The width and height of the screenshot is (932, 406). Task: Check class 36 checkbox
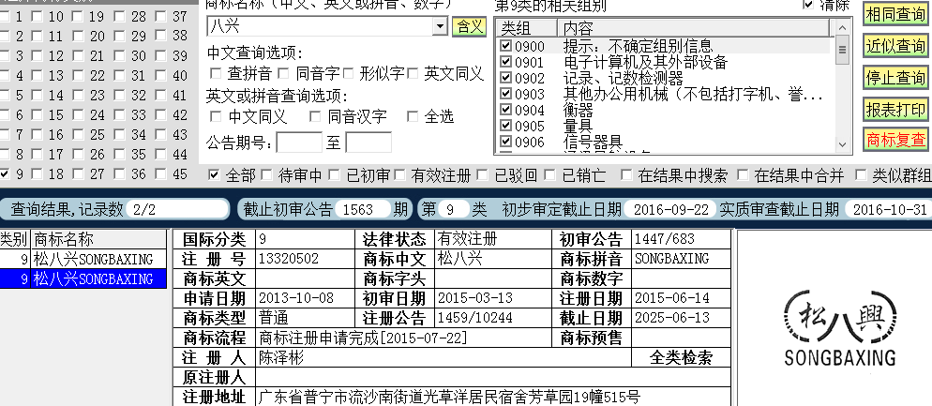(119, 174)
